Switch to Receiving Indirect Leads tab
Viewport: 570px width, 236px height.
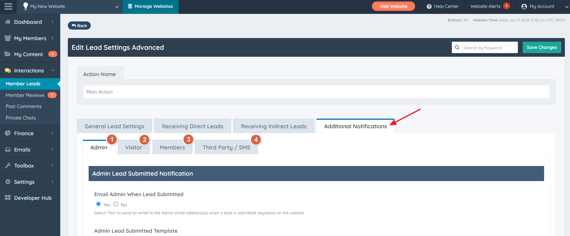point(274,126)
